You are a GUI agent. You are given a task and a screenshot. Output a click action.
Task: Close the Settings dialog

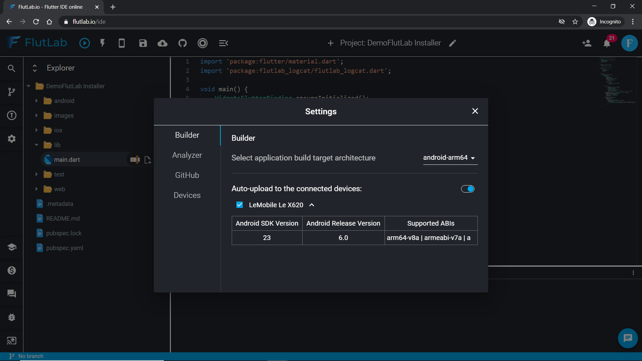[475, 111]
